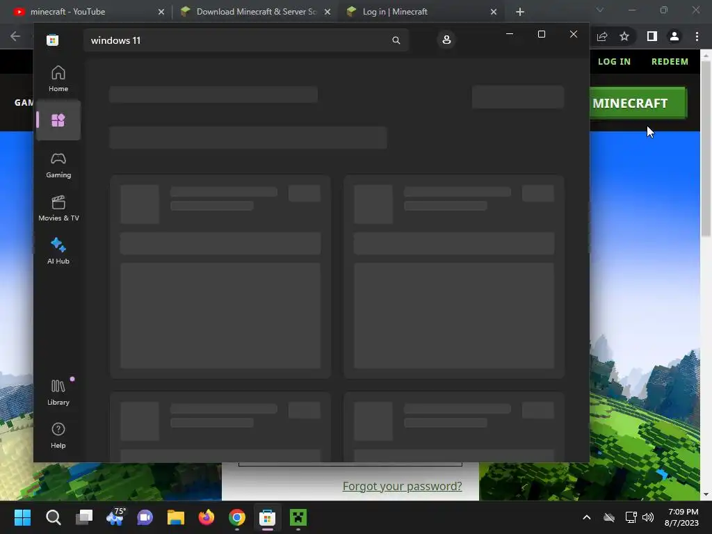Close the Microsoft Store window
The image size is (712, 534).
pyautogui.click(x=574, y=34)
